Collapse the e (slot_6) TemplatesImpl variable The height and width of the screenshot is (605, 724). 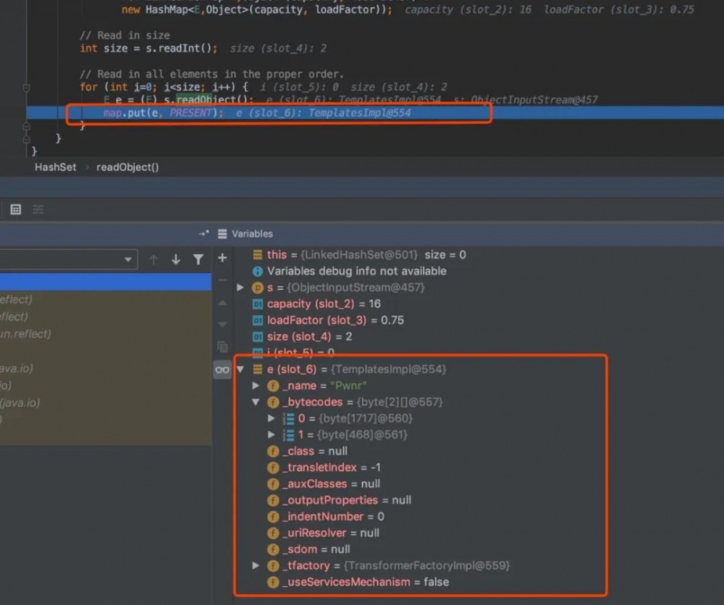click(240, 369)
